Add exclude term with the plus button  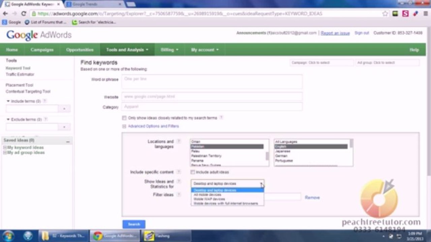click(64, 127)
